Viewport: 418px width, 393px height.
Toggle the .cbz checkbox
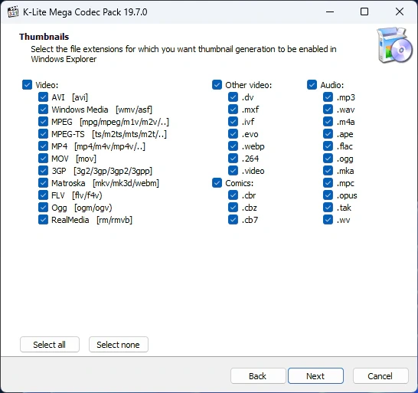233,208
